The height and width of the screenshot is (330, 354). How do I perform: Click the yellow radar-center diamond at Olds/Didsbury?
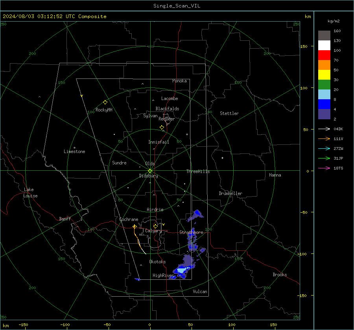pyautogui.click(x=150, y=171)
